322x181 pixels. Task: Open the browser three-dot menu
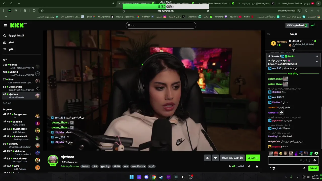click(x=4, y=11)
